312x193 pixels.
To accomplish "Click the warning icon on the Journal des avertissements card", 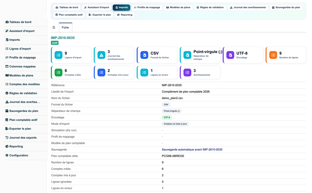I will (101, 55).
